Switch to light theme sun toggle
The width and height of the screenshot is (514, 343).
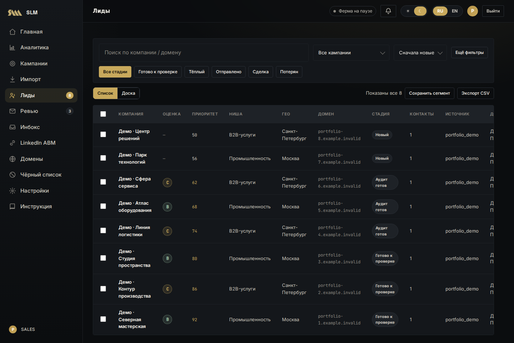pos(408,11)
